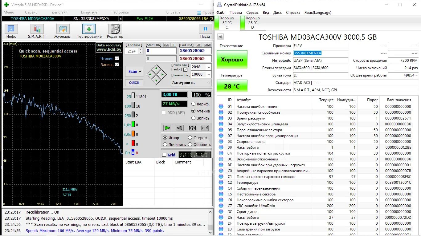Click the CrystalDiskInfo back arrow disk button
The height and width of the screenshot is (236, 421).
[x=220, y=37]
